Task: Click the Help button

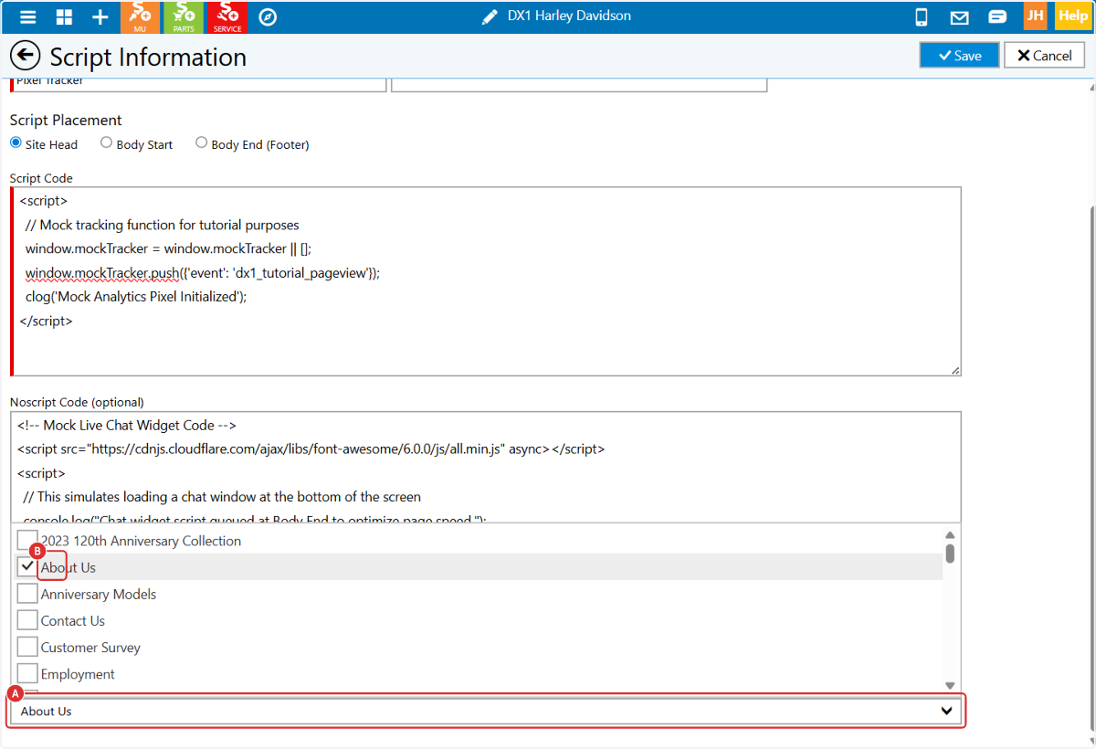Action: click(1072, 16)
